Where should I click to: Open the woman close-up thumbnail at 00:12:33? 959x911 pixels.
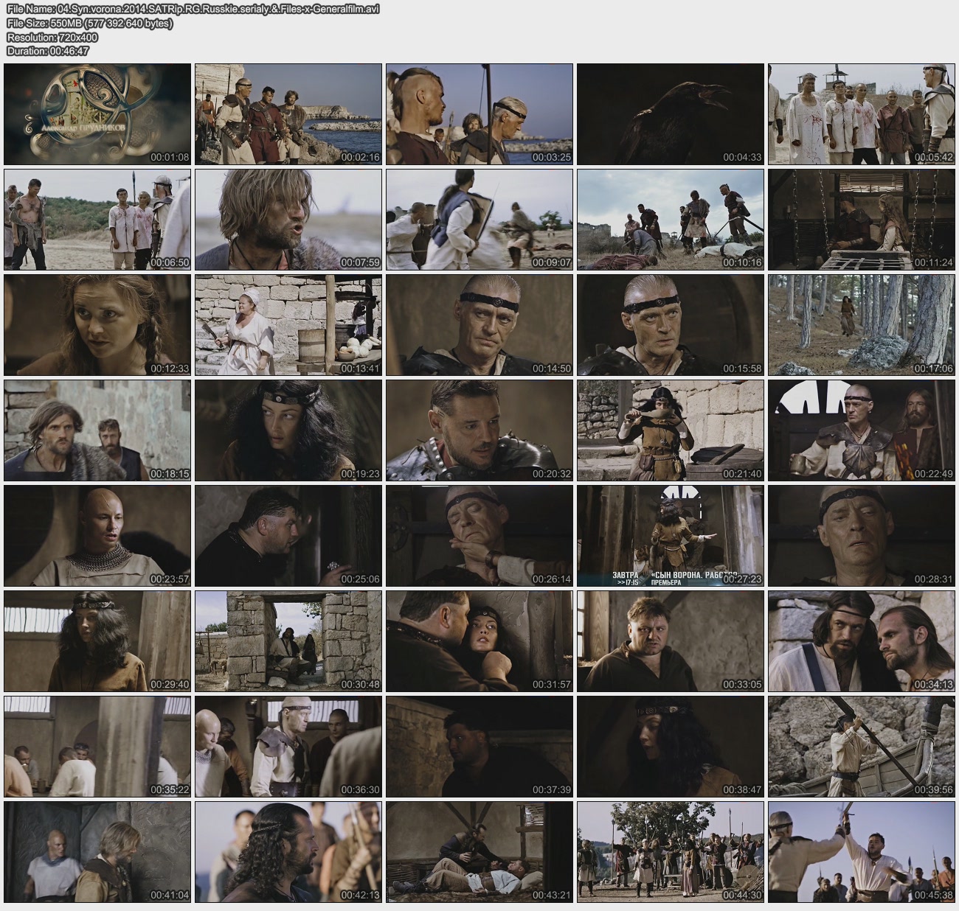97,325
